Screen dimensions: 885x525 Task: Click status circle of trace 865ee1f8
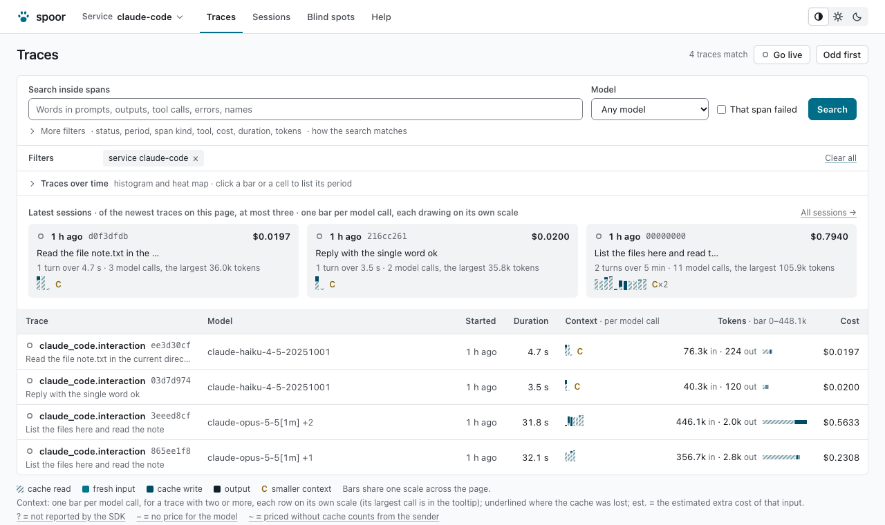[x=30, y=451]
